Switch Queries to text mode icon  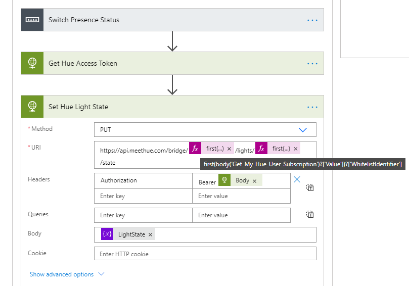click(x=310, y=215)
